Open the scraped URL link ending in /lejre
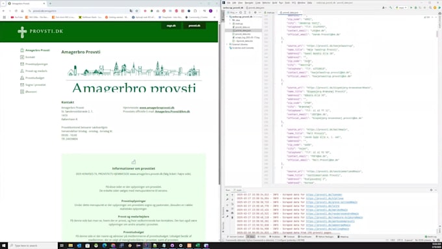Viewport: 442px width, 249px height. tap(323, 206)
